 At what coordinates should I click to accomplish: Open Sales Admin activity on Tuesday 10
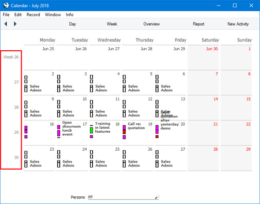tap(68, 113)
